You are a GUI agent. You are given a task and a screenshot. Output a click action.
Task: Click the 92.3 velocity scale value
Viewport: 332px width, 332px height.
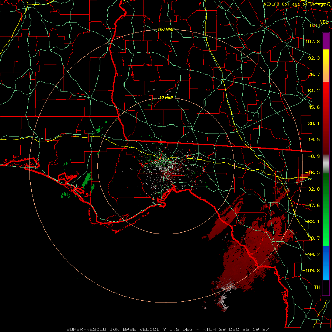(314, 58)
